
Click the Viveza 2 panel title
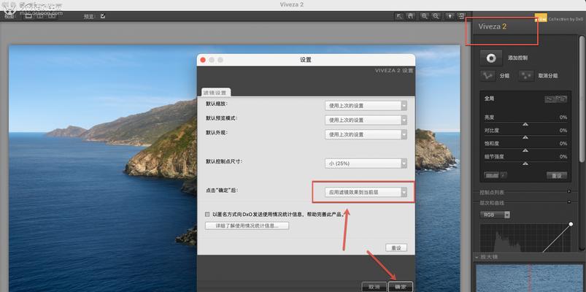493,26
